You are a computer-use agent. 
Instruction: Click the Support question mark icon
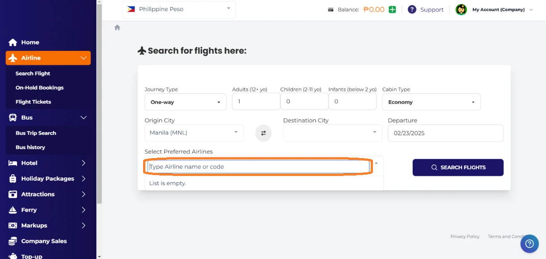click(412, 9)
